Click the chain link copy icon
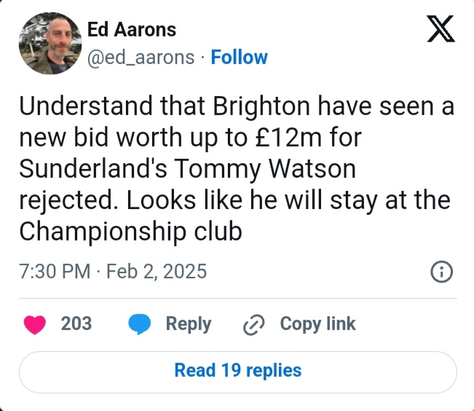Screen dimensions: 474x411 coord(252,324)
